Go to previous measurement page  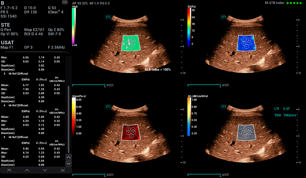(27, 170)
